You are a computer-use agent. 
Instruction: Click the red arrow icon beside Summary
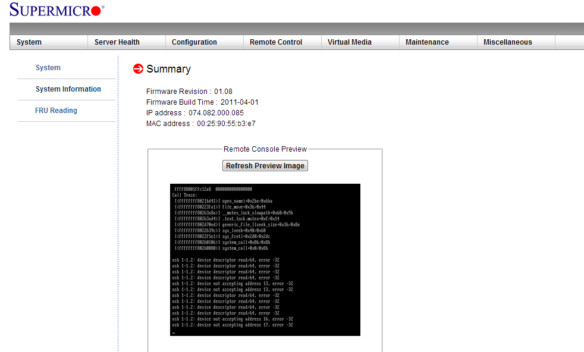(138, 68)
